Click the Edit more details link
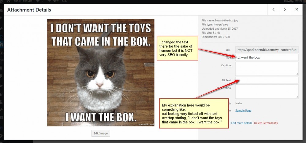The width and height of the screenshot is (306, 143). click(x=241, y=123)
